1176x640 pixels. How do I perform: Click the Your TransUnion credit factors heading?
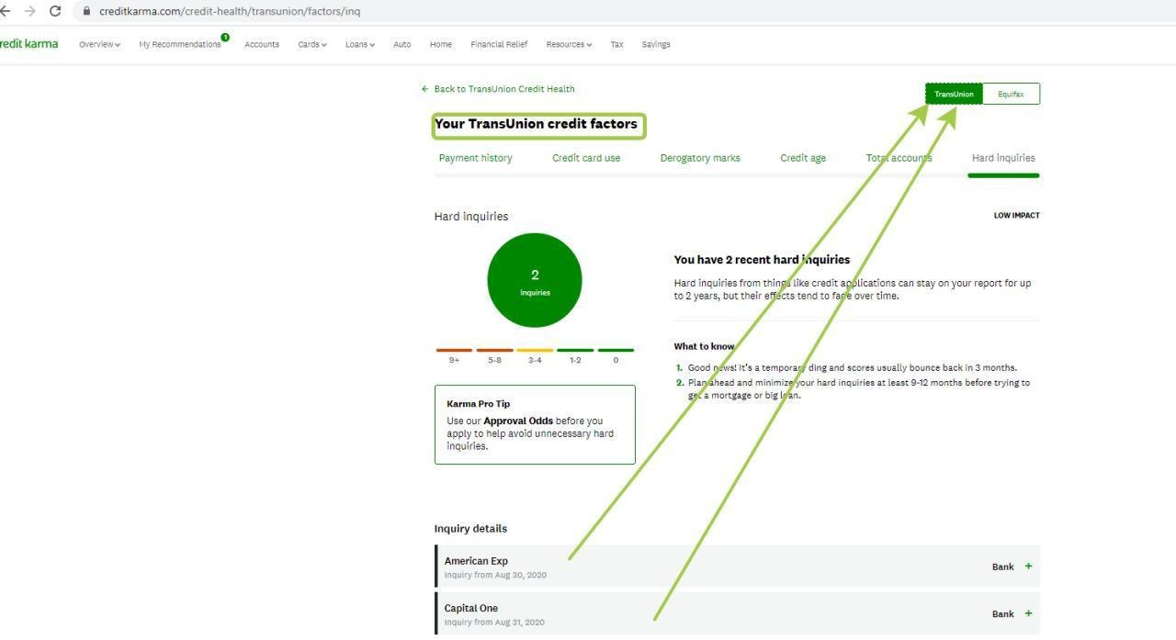coord(536,124)
